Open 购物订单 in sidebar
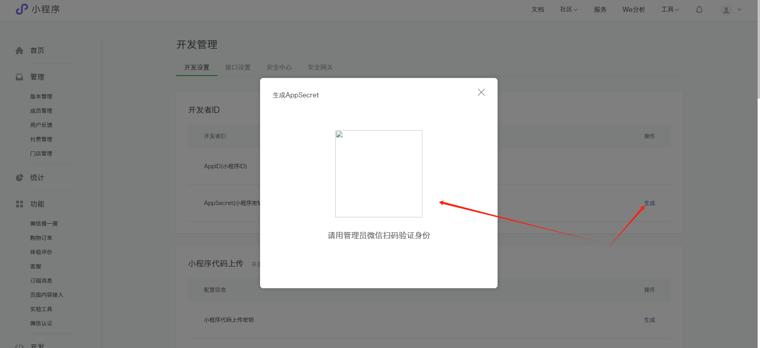This screenshot has width=760, height=348. pos(41,238)
